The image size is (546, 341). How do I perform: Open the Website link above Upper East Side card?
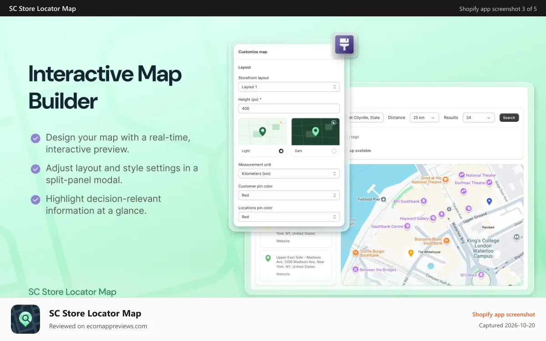[283, 241]
